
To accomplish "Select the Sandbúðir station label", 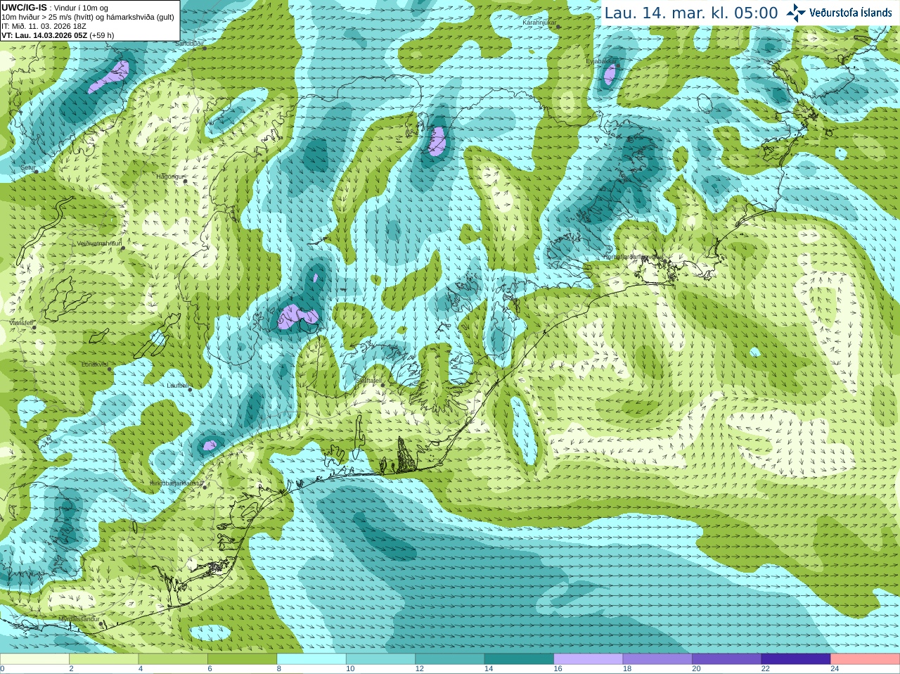I will (x=188, y=43).
